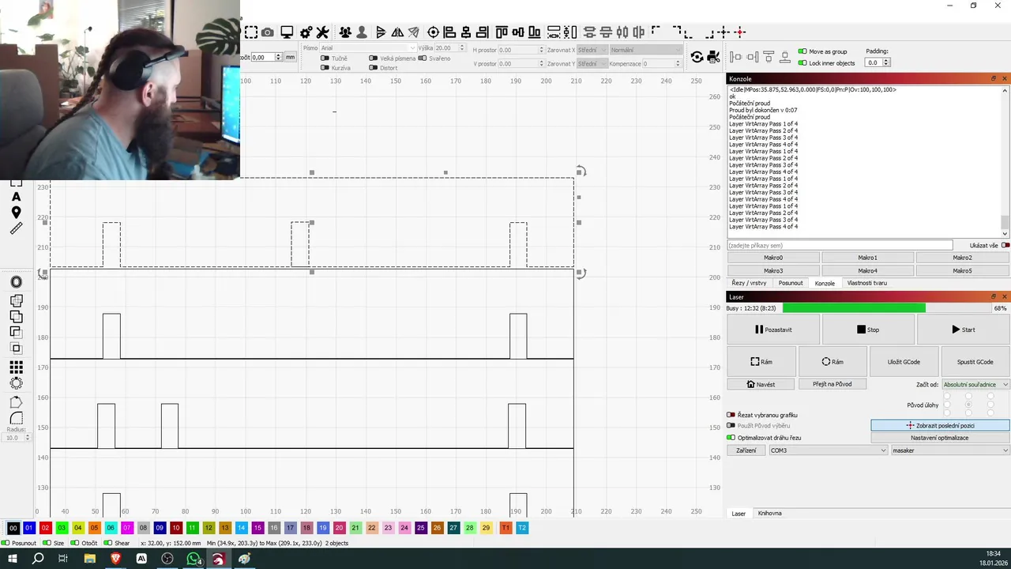Switch to Posunout tab
1011x569 pixels.
(x=791, y=283)
